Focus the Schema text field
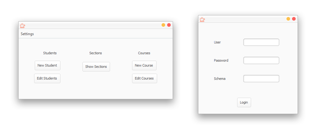The image size is (314, 135). [261, 79]
